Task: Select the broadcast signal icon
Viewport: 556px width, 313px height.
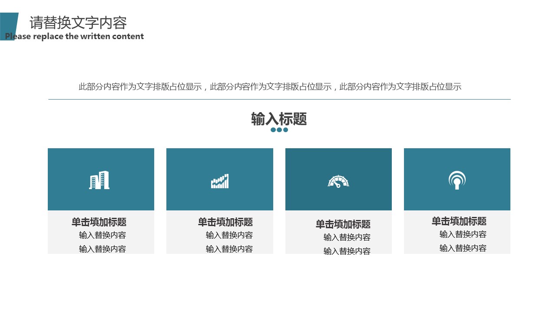Action: (457, 180)
